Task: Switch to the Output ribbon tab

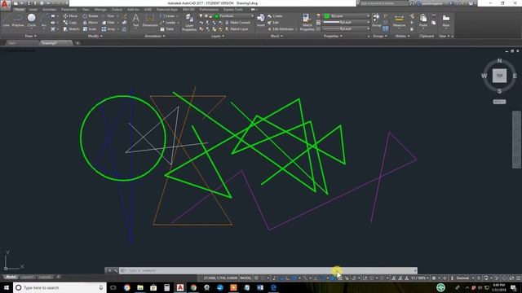Action: (x=117, y=10)
